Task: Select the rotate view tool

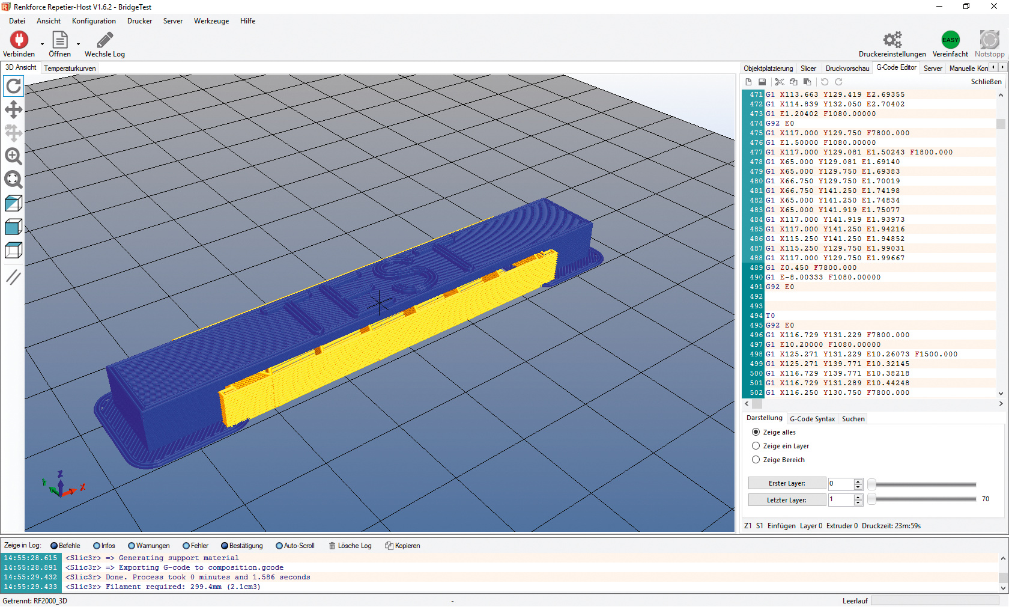Action: click(x=13, y=87)
